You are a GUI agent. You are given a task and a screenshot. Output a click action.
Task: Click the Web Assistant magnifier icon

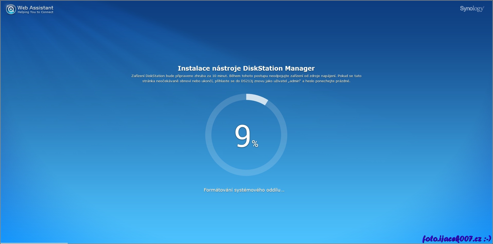(x=11, y=10)
